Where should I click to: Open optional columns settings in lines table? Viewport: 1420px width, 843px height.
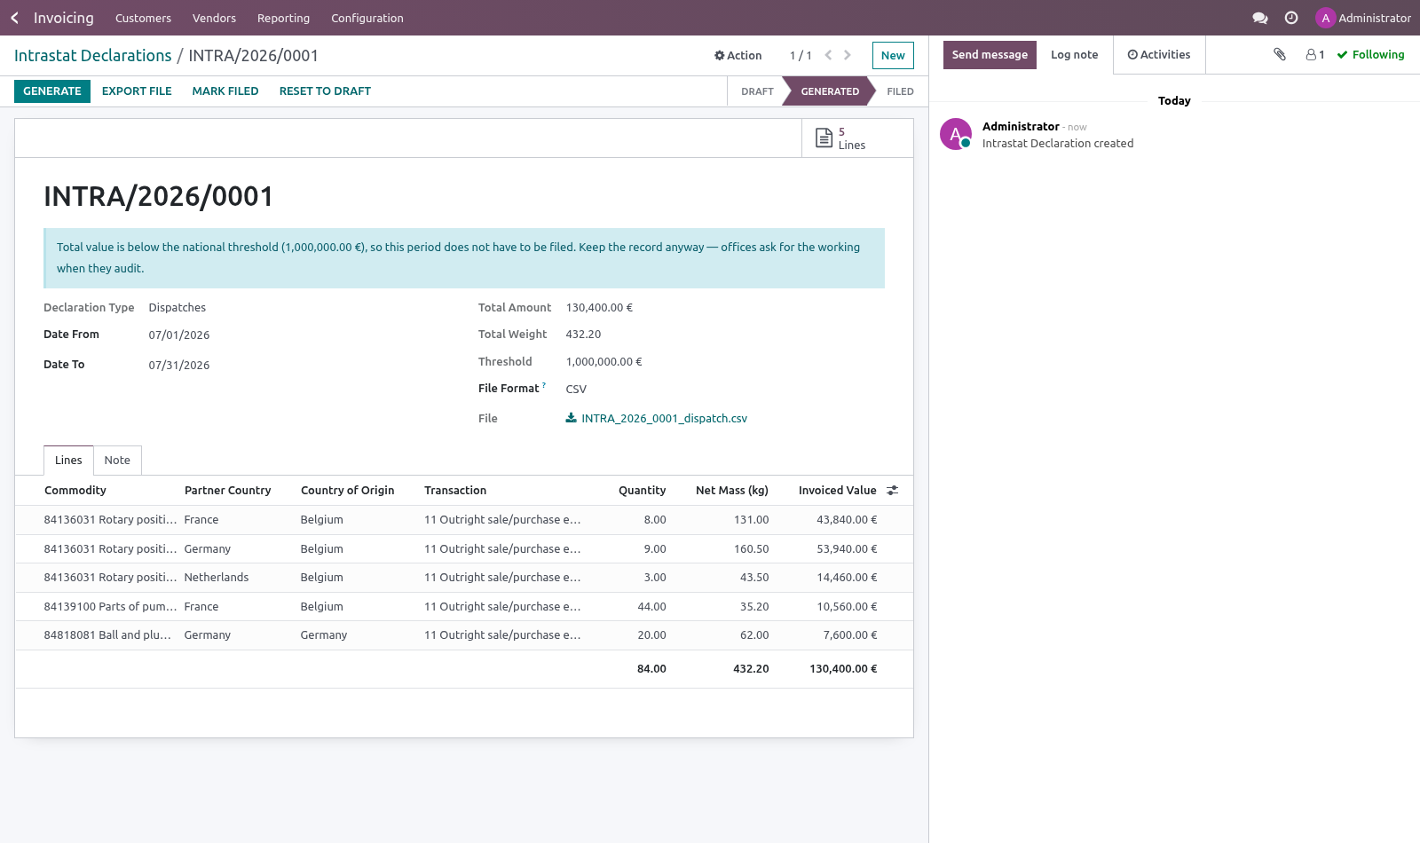[893, 490]
